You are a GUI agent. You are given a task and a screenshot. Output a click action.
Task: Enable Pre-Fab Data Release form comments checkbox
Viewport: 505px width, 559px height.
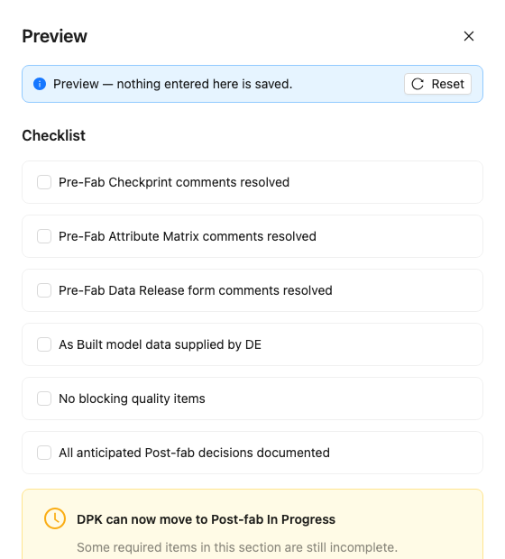point(44,290)
